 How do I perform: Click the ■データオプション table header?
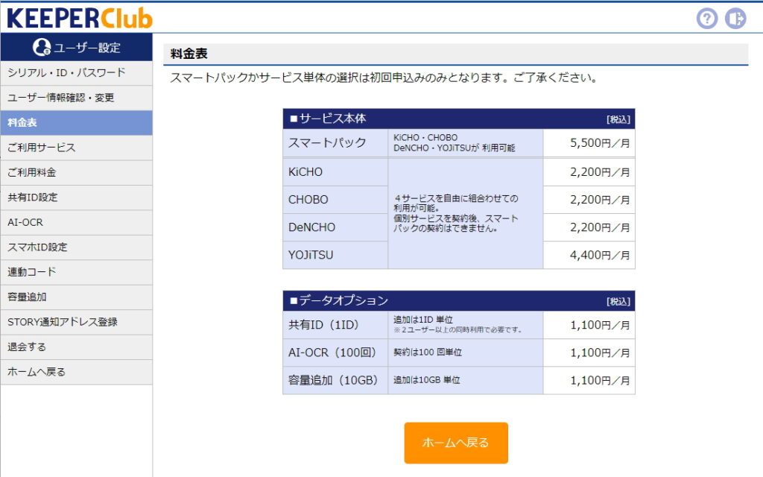(x=459, y=301)
